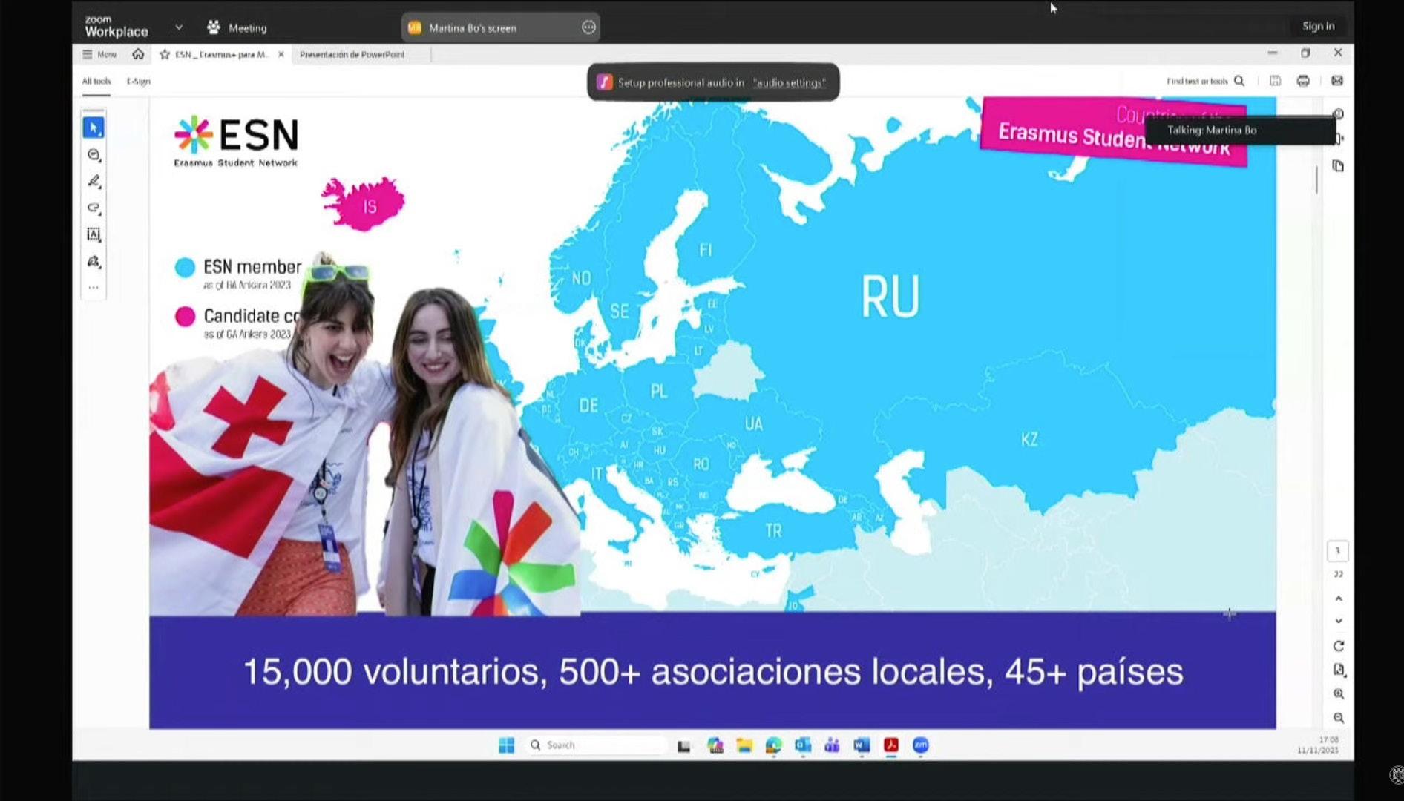This screenshot has width=1404, height=801.
Task: Click the "TR" label on the map
Action: tap(773, 531)
